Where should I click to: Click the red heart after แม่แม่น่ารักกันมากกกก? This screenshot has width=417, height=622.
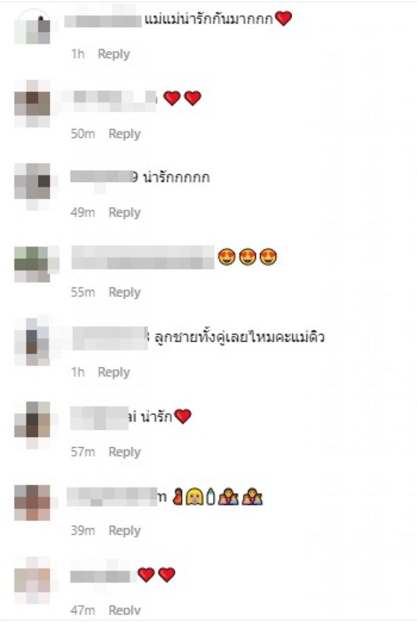tap(283, 18)
